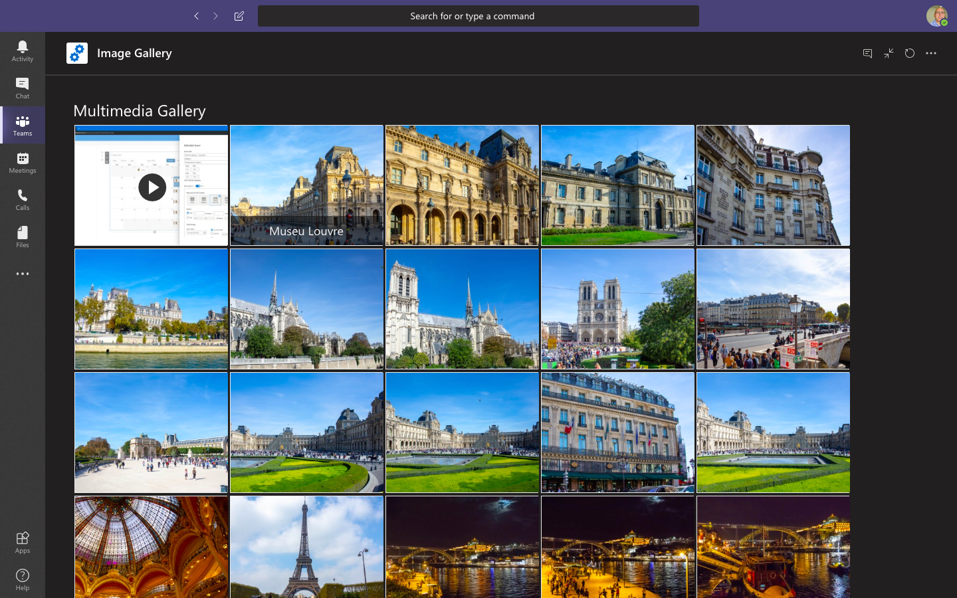Click the Multimedia Gallery heading
957x598 pixels.
coord(140,111)
